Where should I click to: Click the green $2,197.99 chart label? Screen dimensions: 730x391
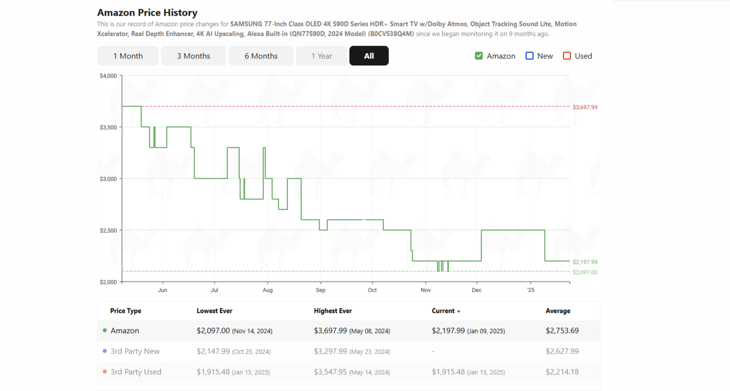[585, 262]
